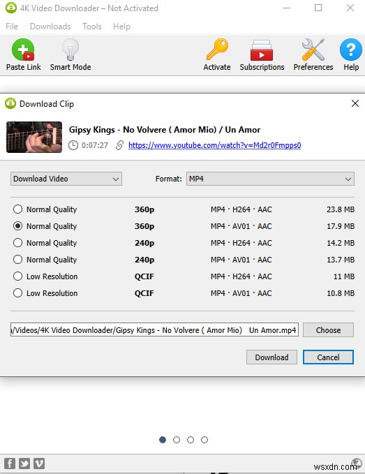365x474 pixels.
Task: Click the 23.8 MB file size text
Action: point(341,209)
